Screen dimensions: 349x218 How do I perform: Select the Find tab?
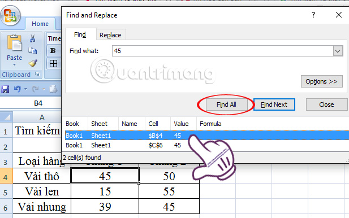coord(80,34)
